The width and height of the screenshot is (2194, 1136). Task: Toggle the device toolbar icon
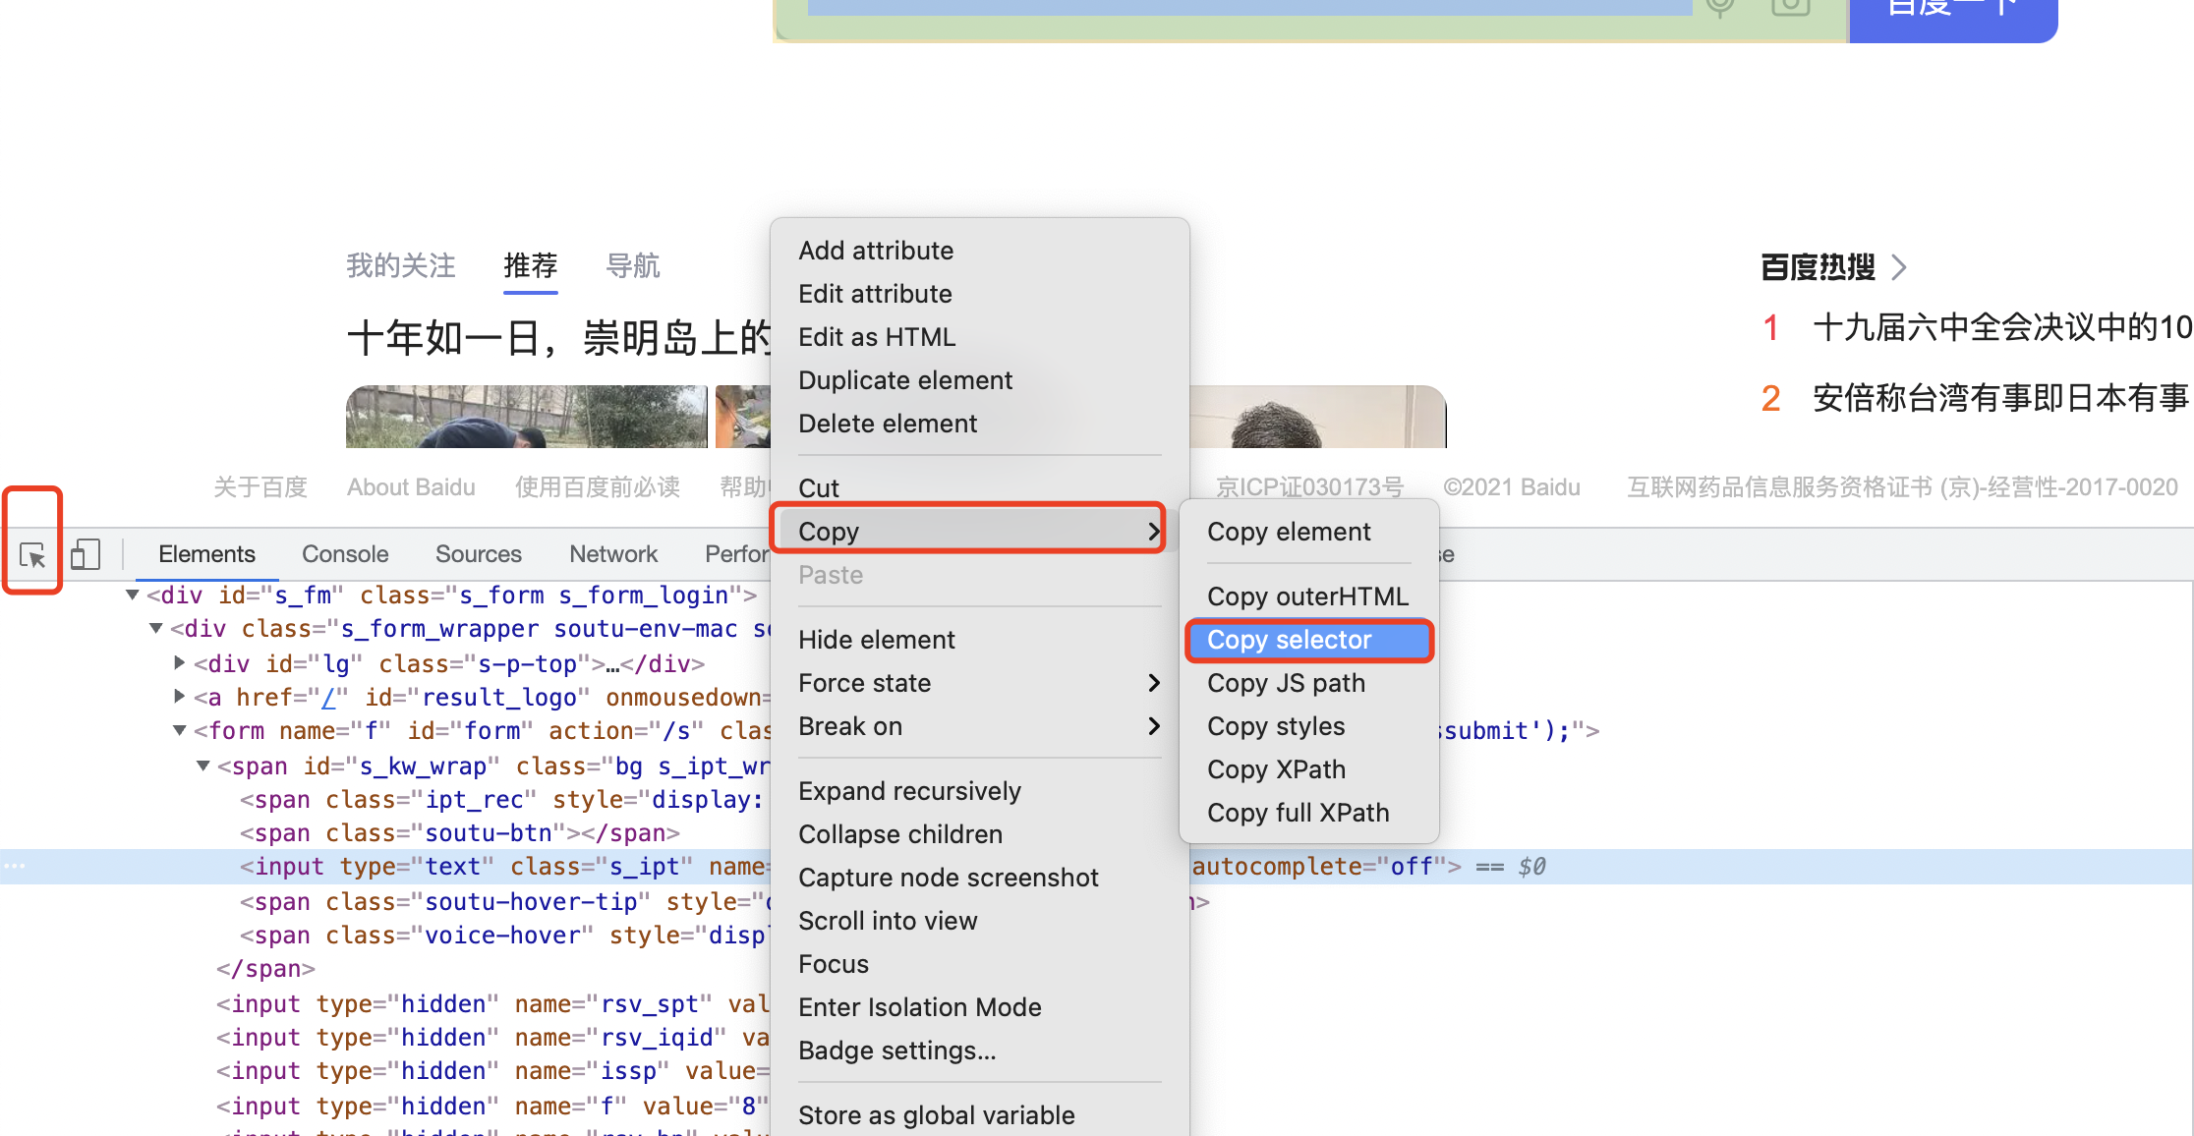pyautogui.click(x=86, y=554)
